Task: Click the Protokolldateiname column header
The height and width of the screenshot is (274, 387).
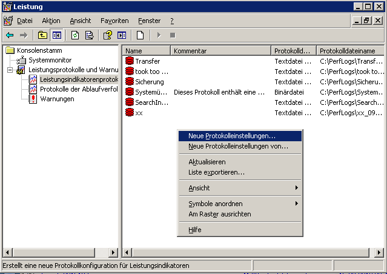Action: (x=351, y=51)
